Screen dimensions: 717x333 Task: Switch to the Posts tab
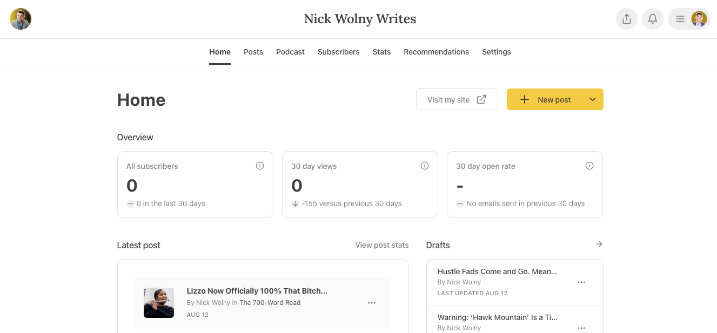pyautogui.click(x=253, y=52)
